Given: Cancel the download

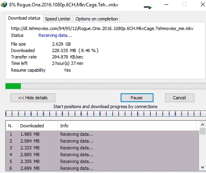Looking at the screenshot, I should pyautogui.click(x=180, y=98).
